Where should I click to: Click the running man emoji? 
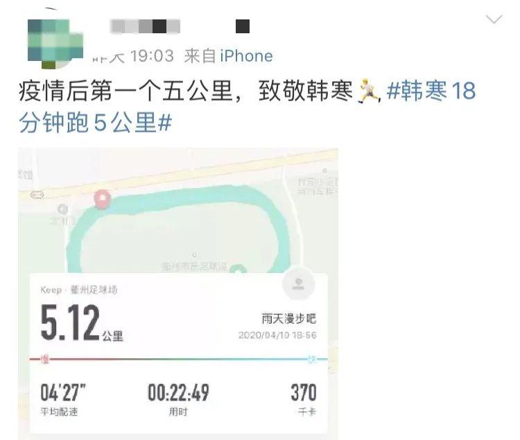point(368,91)
